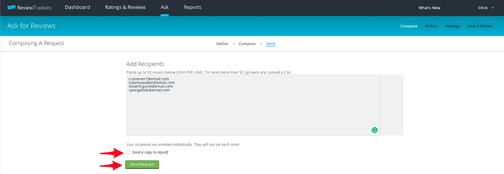The image size is (504, 174).
Task: Click the lukeskywalker@email.com line
Action: click(152, 83)
